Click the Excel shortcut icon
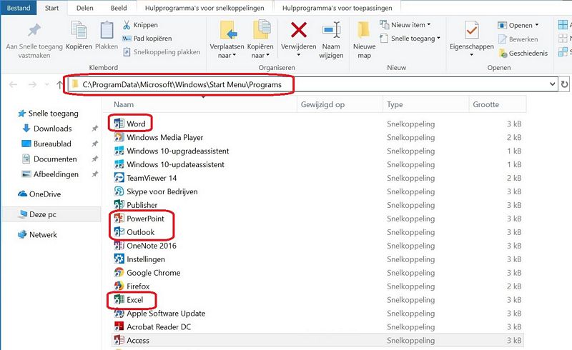The width and height of the screenshot is (572, 350). click(119, 300)
